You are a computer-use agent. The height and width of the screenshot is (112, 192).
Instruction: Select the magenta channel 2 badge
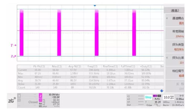(x=41, y=96)
